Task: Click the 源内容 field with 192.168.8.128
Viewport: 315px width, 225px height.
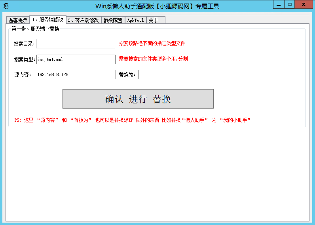Action: [76, 74]
